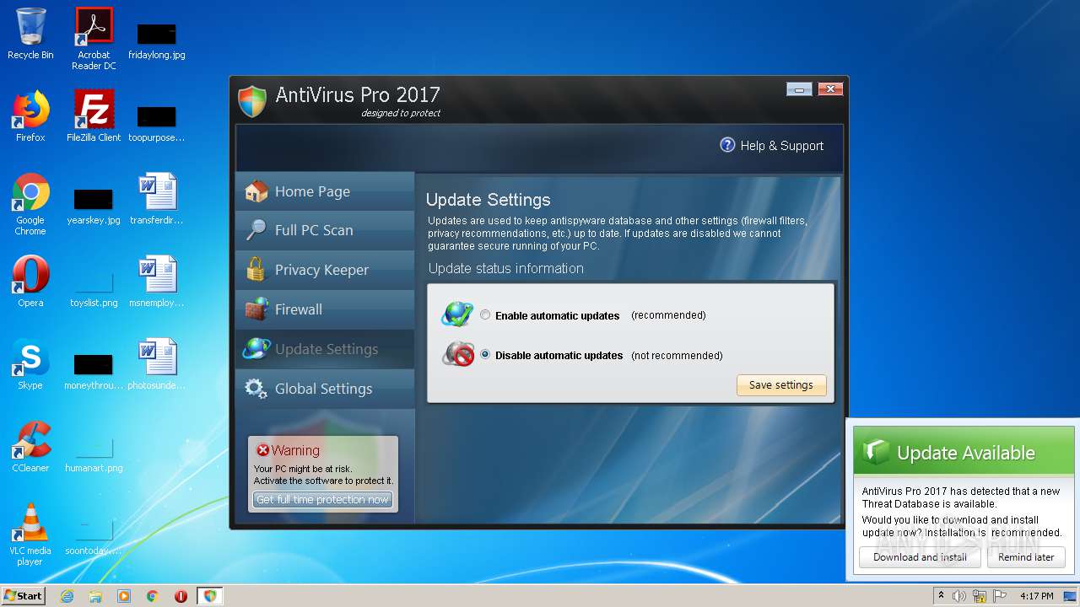Select the CCleaner desktop shortcut
Screen dimensions: 1080x607
[x=30, y=447]
